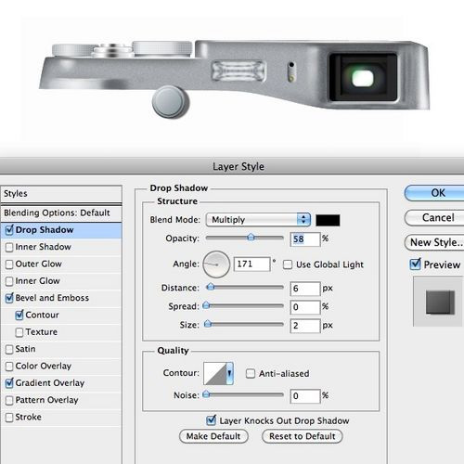Screen dimensions: 464x464
Task: Uncheck the Gradient Overlay checkbox
Action: click(9, 383)
